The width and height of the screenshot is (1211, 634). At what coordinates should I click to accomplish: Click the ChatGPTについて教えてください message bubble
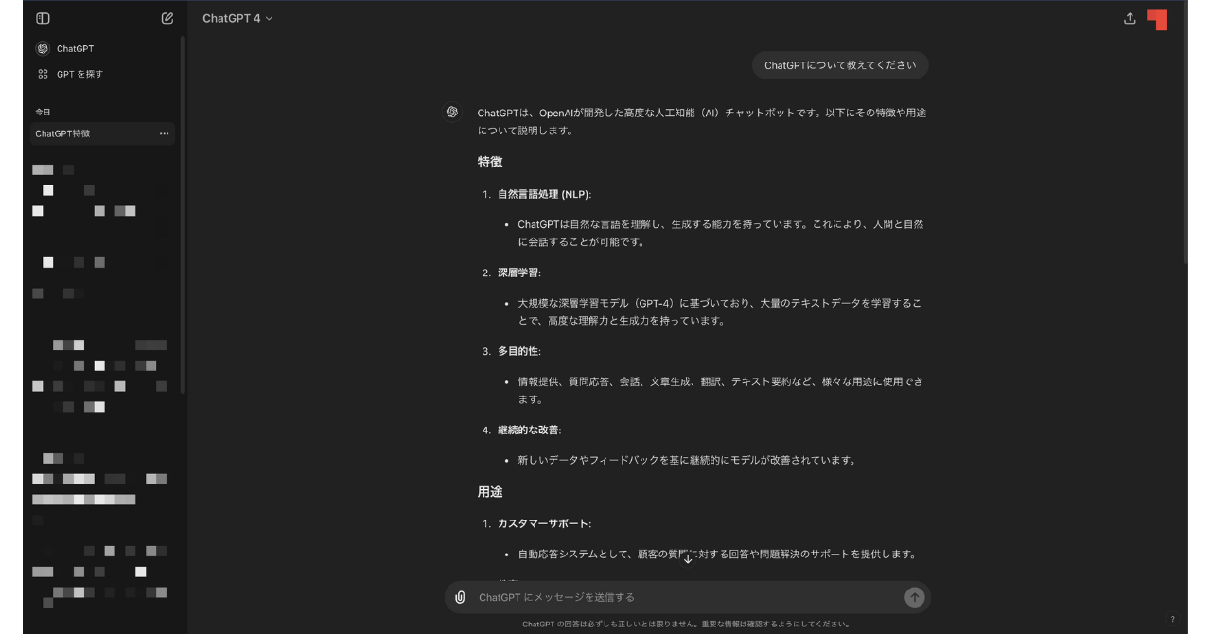pos(840,65)
